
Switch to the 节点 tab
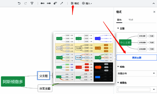(x=131, y=20)
